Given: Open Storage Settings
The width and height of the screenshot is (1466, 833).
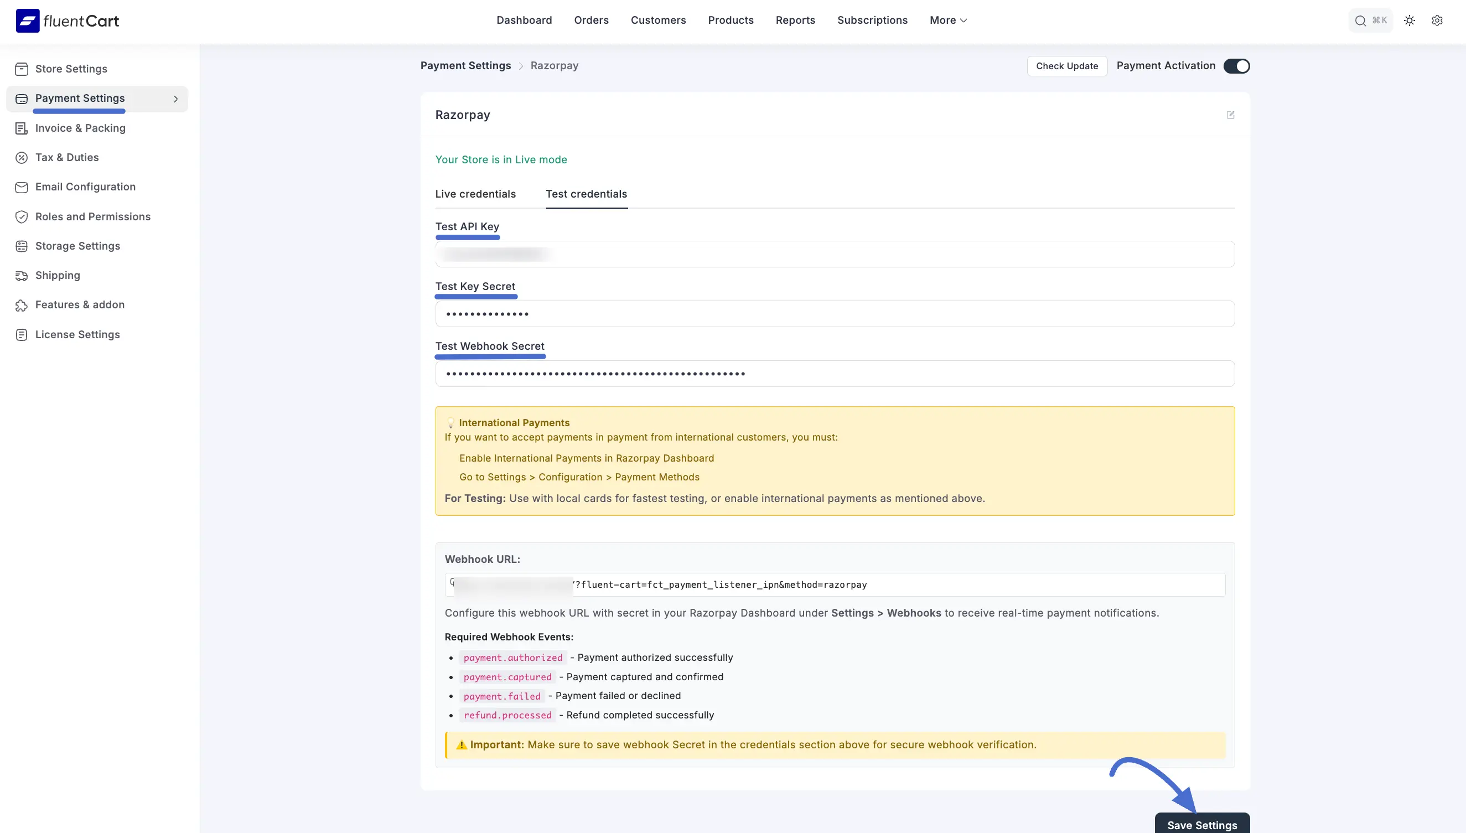Looking at the screenshot, I should [77, 246].
